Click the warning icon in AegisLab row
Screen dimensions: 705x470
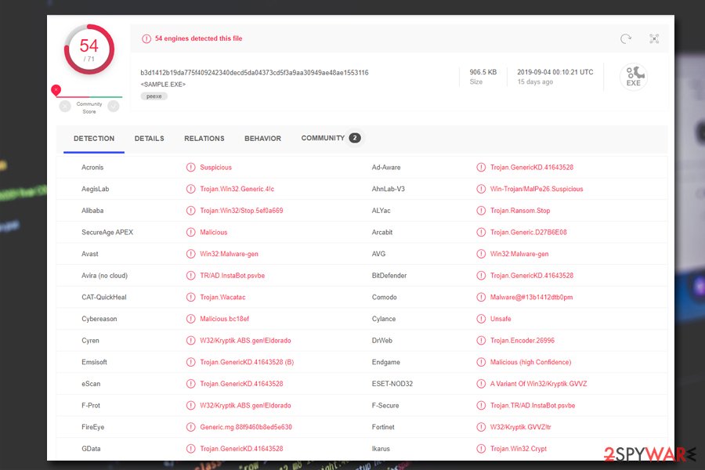[x=190, y=189]
